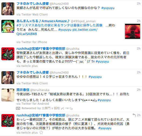Click rushiha's cat avatar on last tweet

click(8, 120)
